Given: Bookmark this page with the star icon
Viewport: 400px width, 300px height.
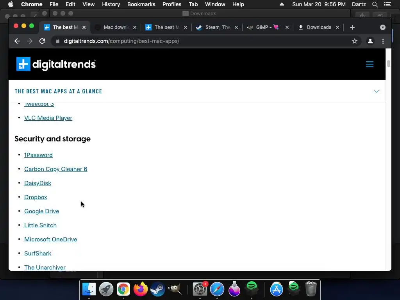Looking at the screenshot, I should pos(355,41).
